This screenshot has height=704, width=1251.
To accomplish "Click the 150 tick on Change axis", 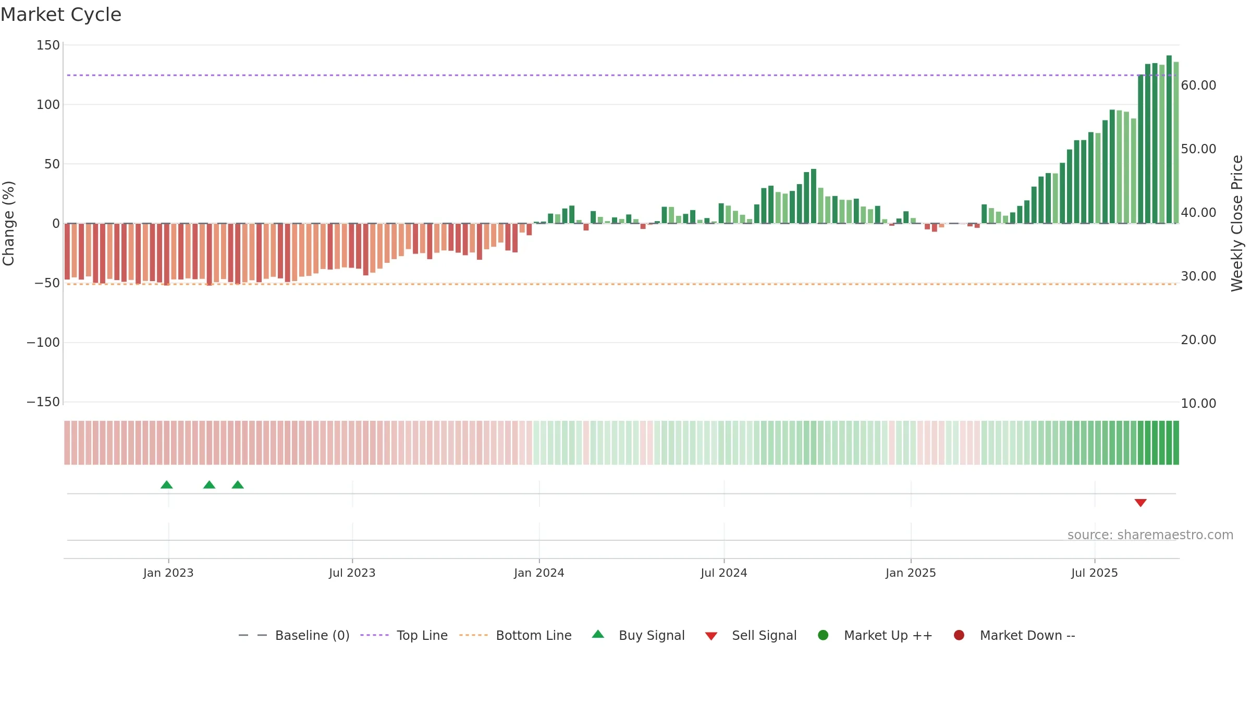I will click(48, 45).
